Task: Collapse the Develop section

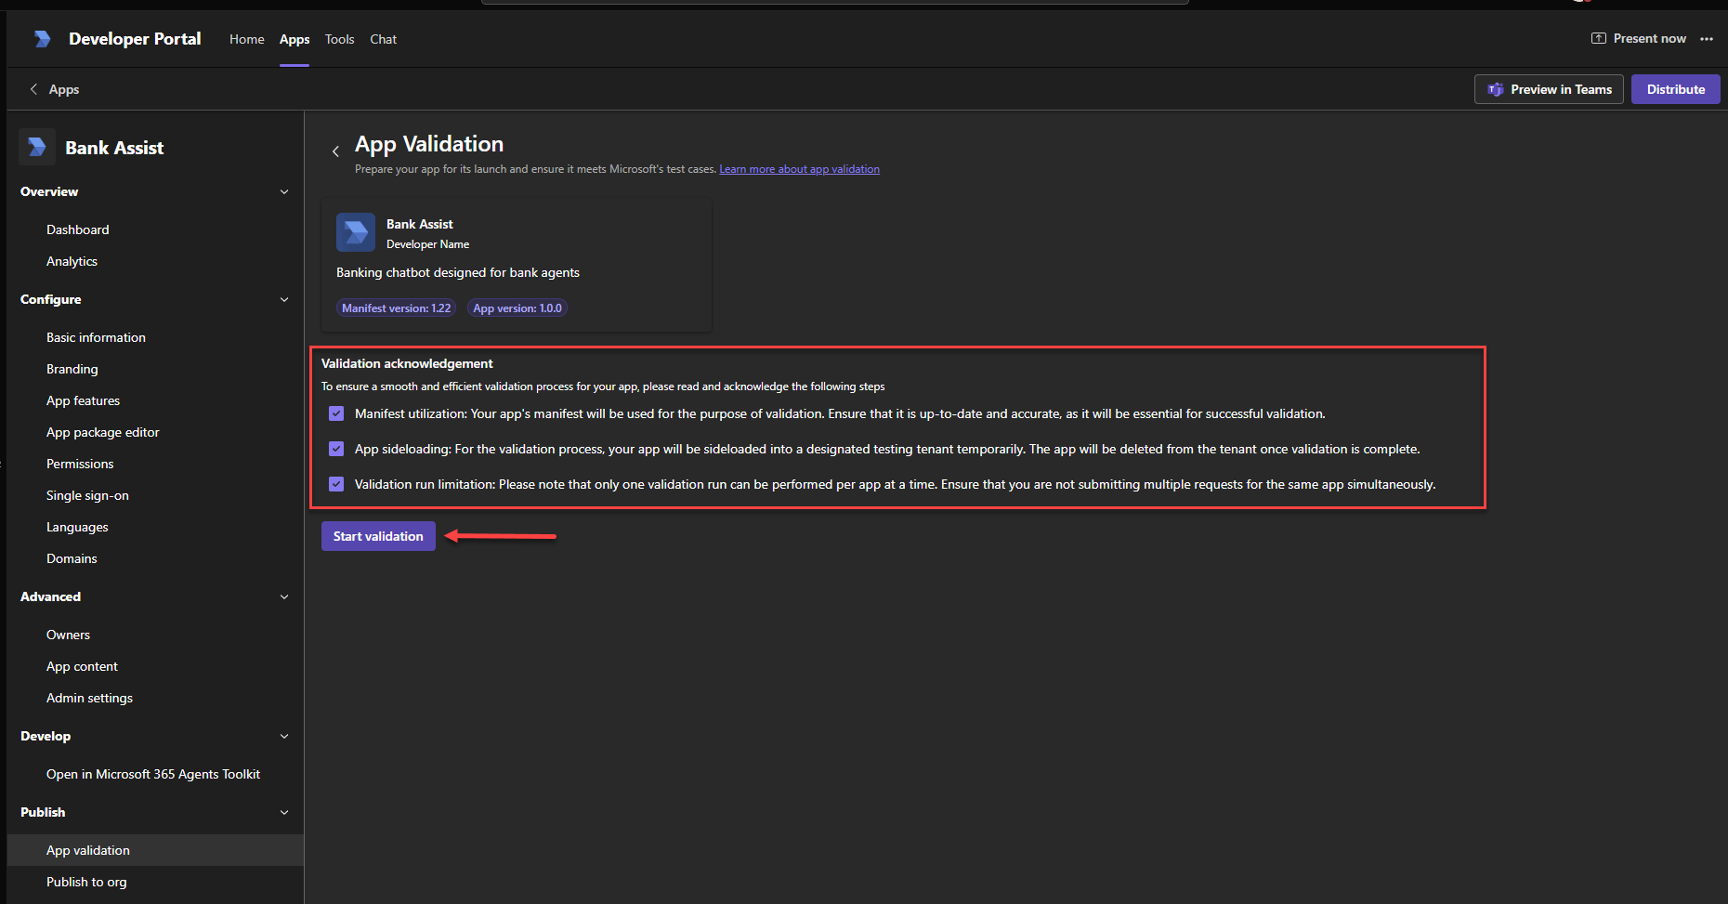Action: (284, 736)
